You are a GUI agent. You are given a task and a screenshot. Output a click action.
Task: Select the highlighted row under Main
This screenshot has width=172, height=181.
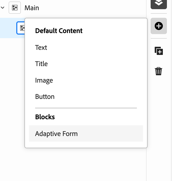12,28
